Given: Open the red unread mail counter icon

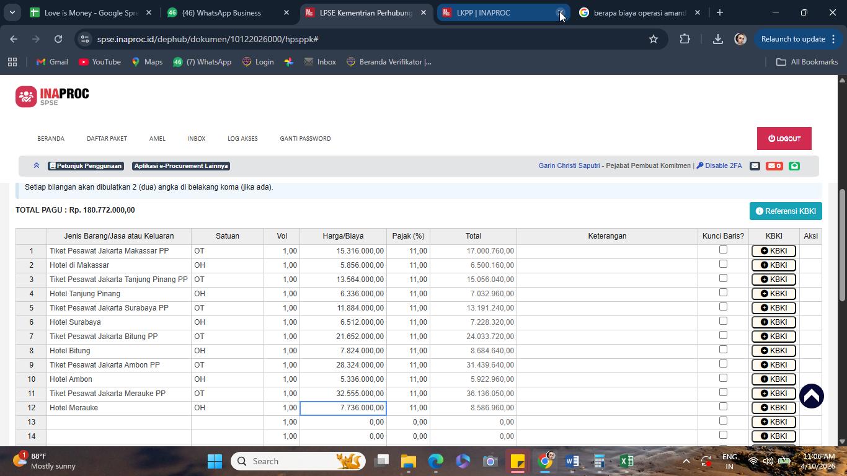Looking at the screenshot, I should pos(774,165).
